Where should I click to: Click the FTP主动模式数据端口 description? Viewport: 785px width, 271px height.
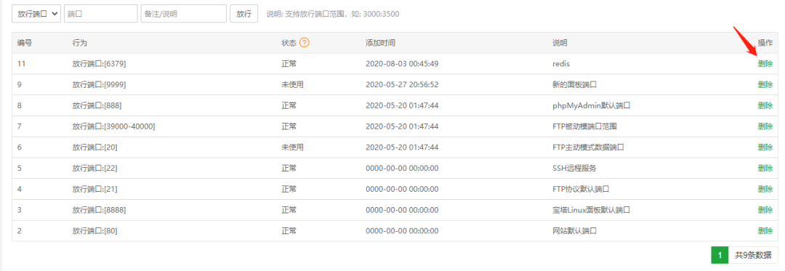pyautogui.click(x=588, y=147)
